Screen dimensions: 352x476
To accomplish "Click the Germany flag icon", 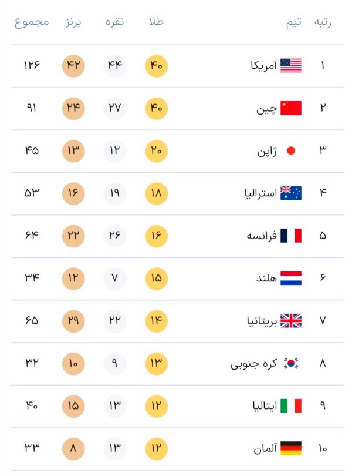I will (x=291, y=448).
